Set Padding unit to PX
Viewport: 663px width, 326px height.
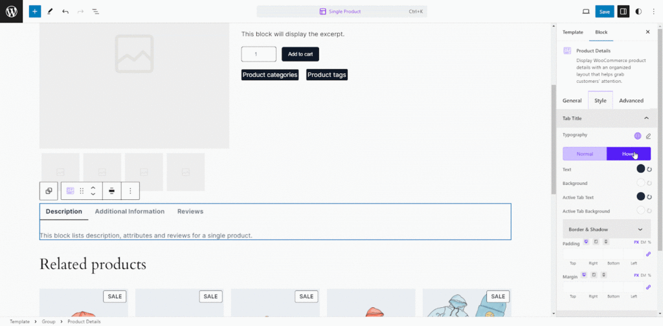pos(636,242)
